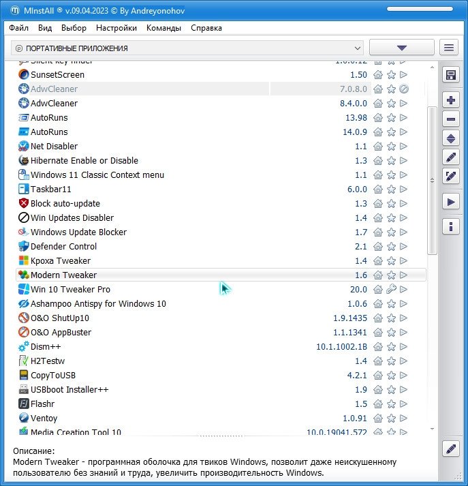
Task: Click disabled circle icon on AdwCleaner 7.0.8.0
Action: click(403, 89)
